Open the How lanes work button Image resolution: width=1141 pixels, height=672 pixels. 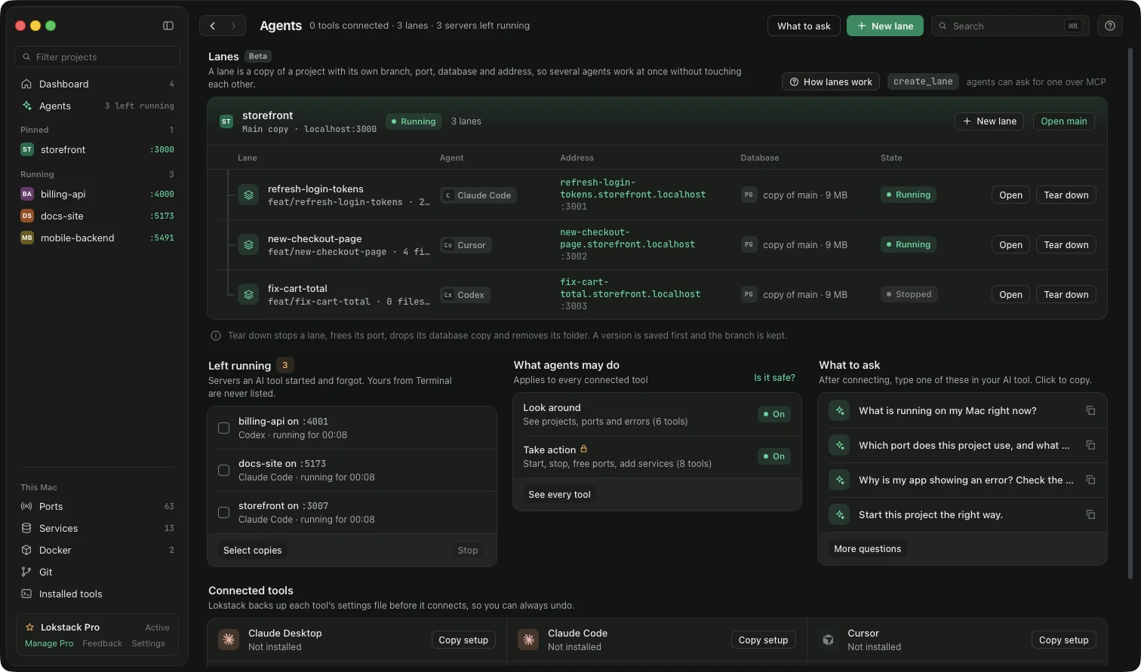[x=830, y=81]
